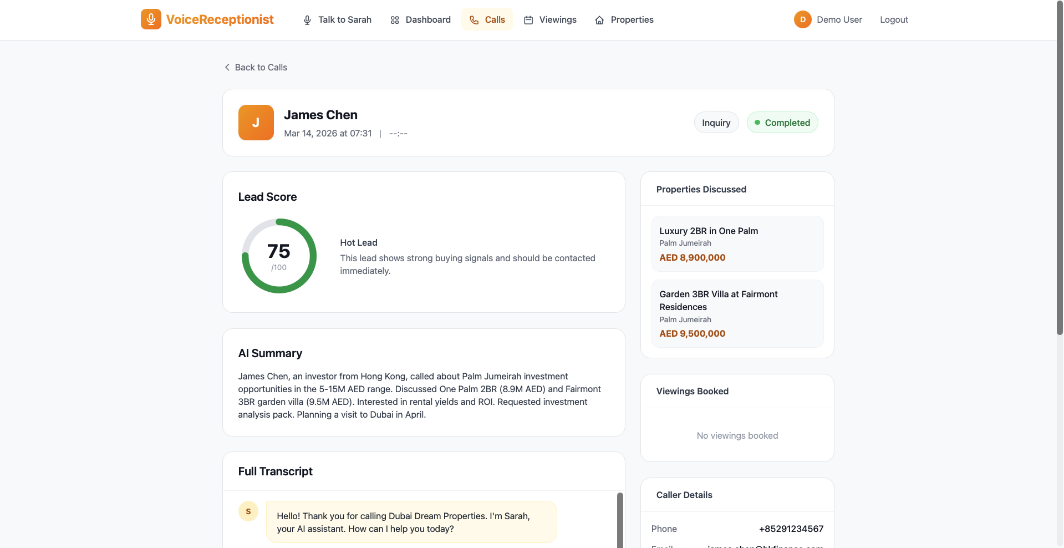This screenshot has height=548, width=1064.
Task: Click the microphone icon beside Talk to Sarah
Action: click(x=307, y=20)
